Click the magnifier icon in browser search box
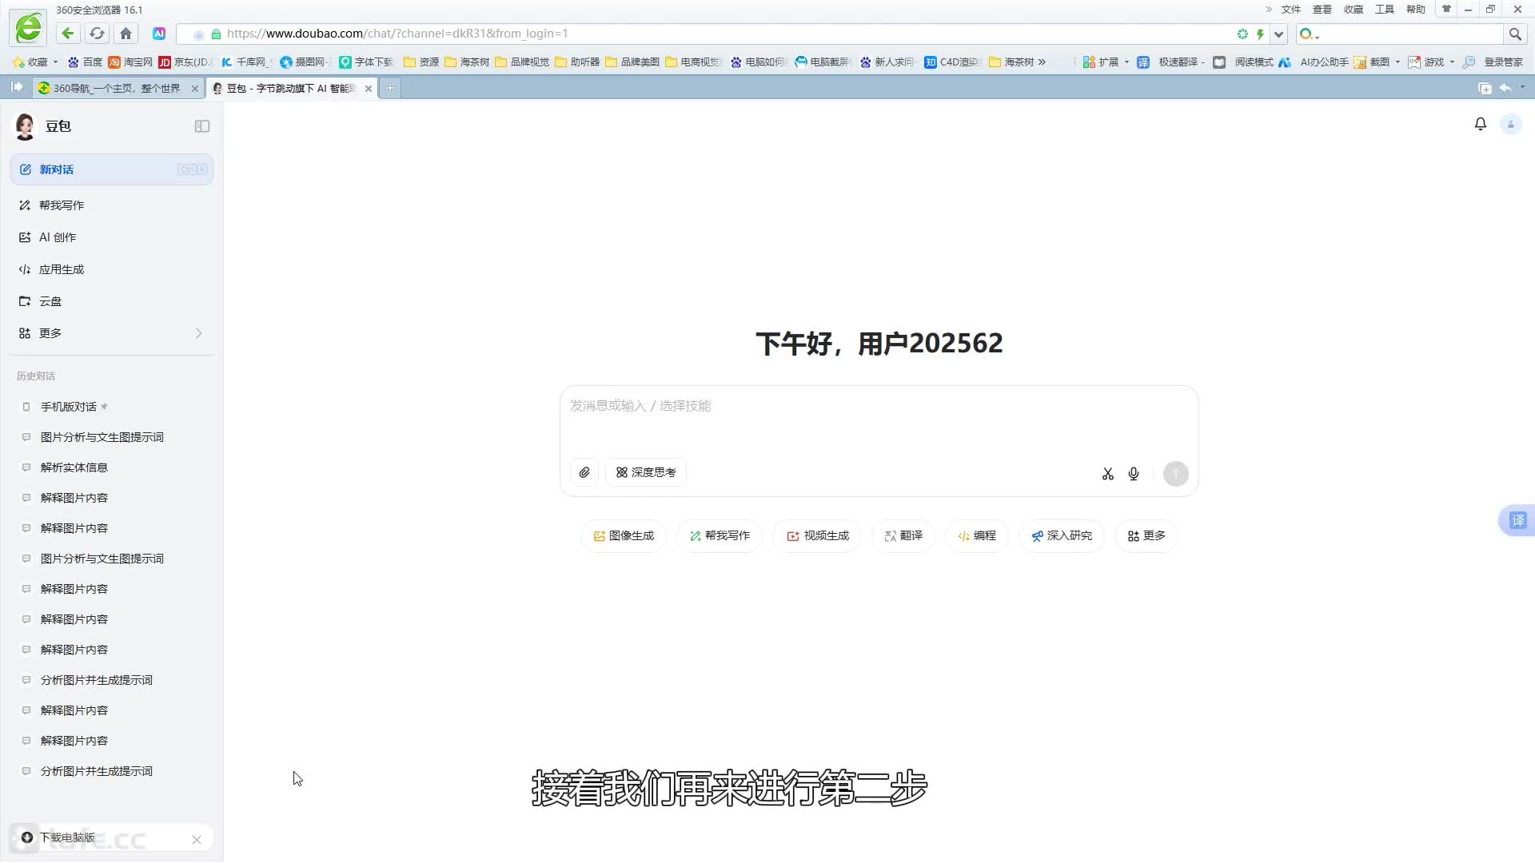 [1514, 34]
